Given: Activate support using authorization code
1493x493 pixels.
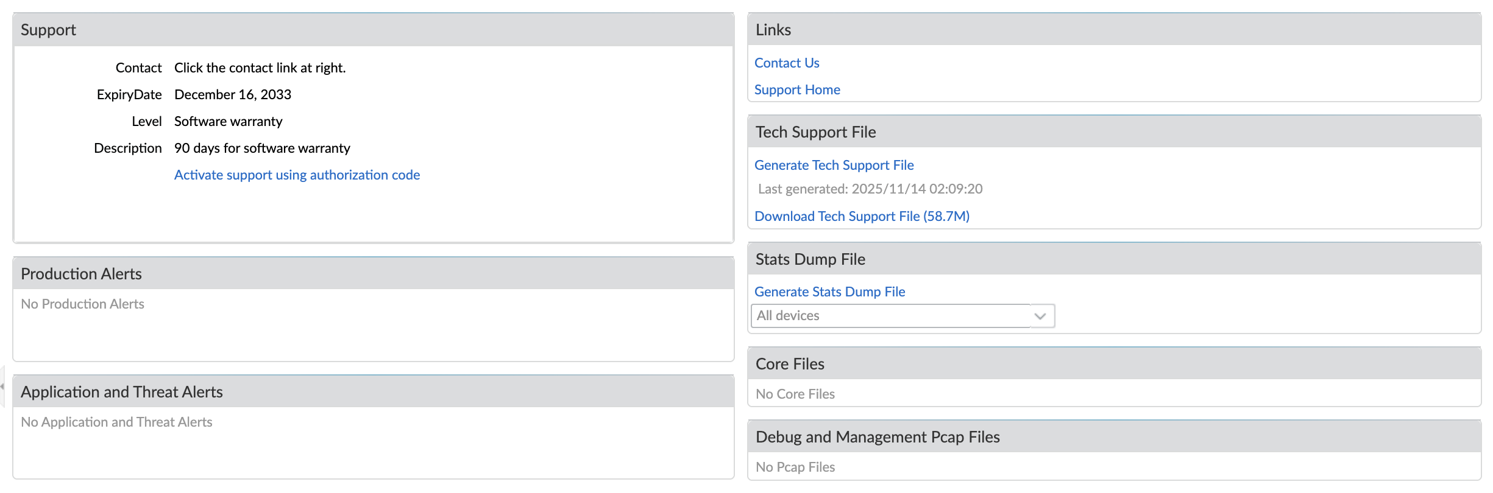Looking at the screenshot, I should tap(297, 175).
